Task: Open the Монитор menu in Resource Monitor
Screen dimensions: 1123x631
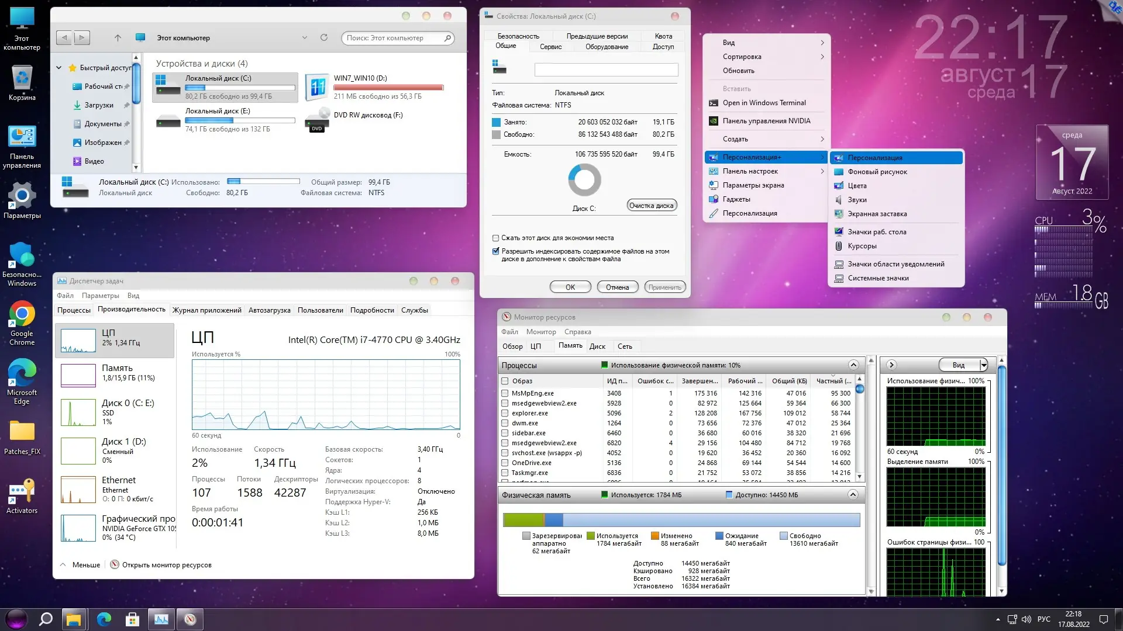Action: click(541, 332)
